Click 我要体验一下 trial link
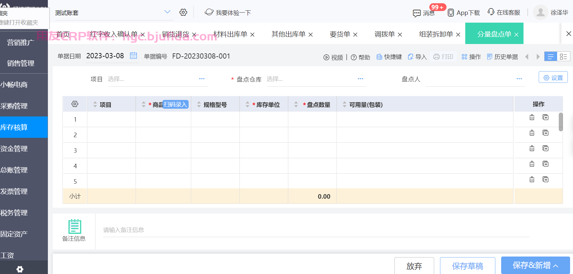Screen dimensions: 573x274 pyautogui.click(x=228, y=12)
